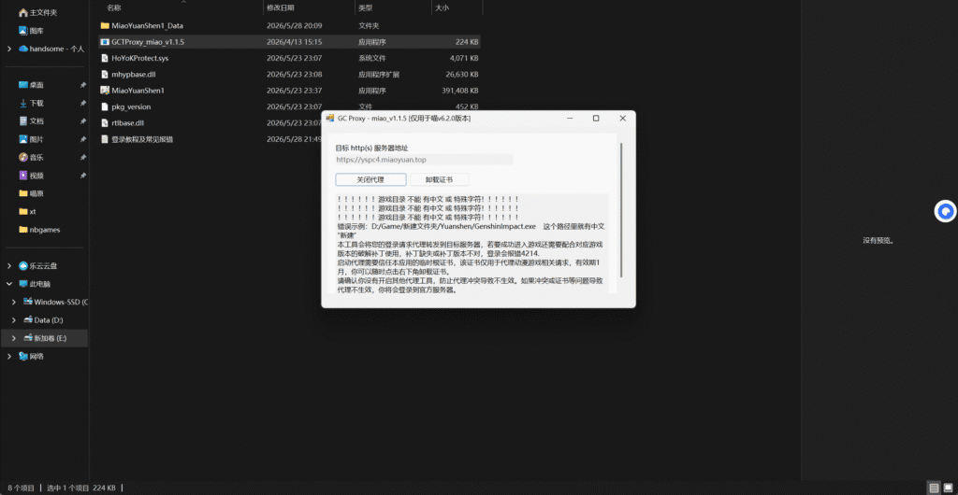Click the GC Proxy title bar app icon
Screen dimensions: 958x495
330,119
